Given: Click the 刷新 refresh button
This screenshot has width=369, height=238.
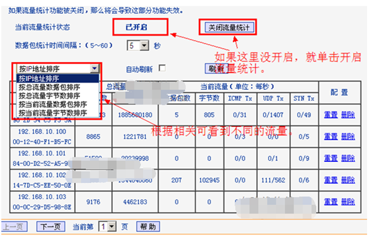Looking at the screenshot, I should [216, 69].
